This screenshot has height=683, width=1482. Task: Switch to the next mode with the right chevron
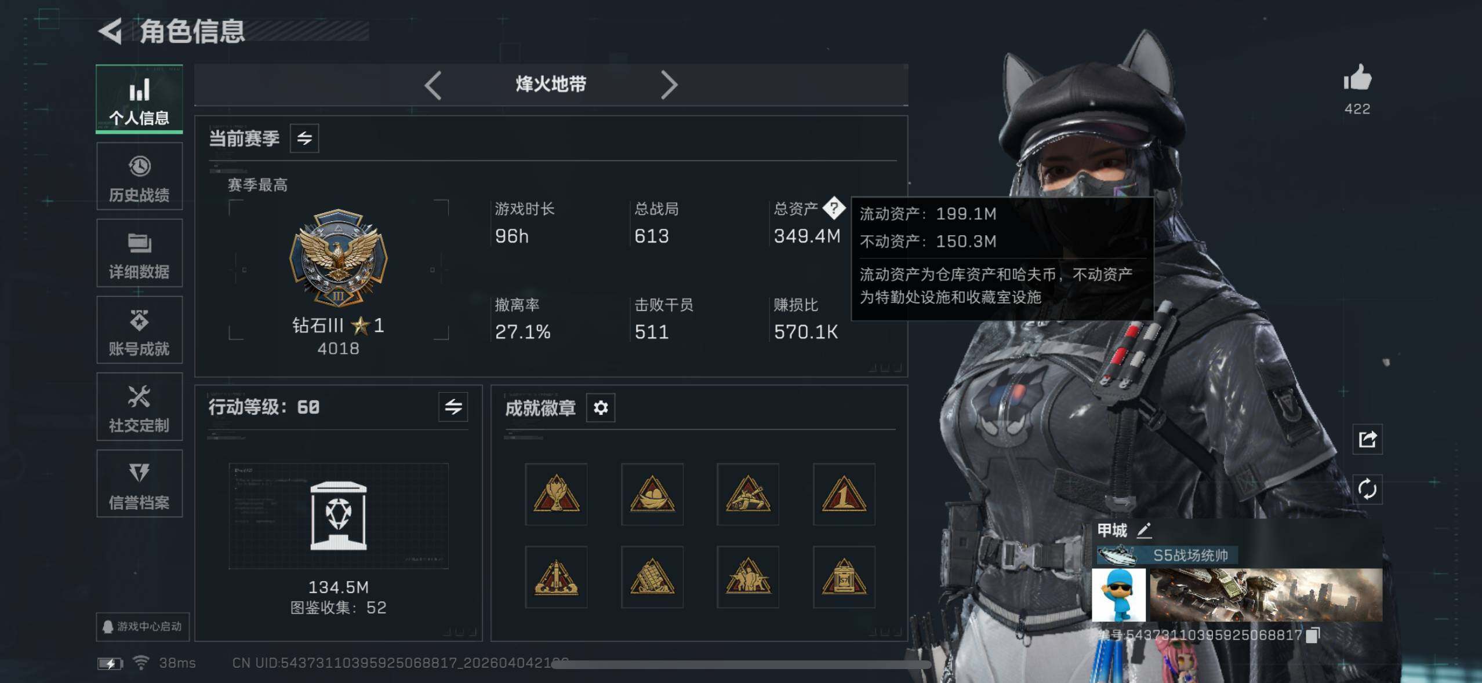coord(669,85)
